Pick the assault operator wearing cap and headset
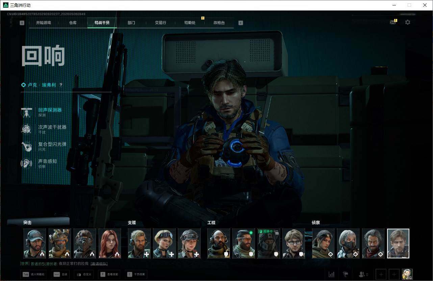This screenshot has width=433, height=281. coord(35,244)
